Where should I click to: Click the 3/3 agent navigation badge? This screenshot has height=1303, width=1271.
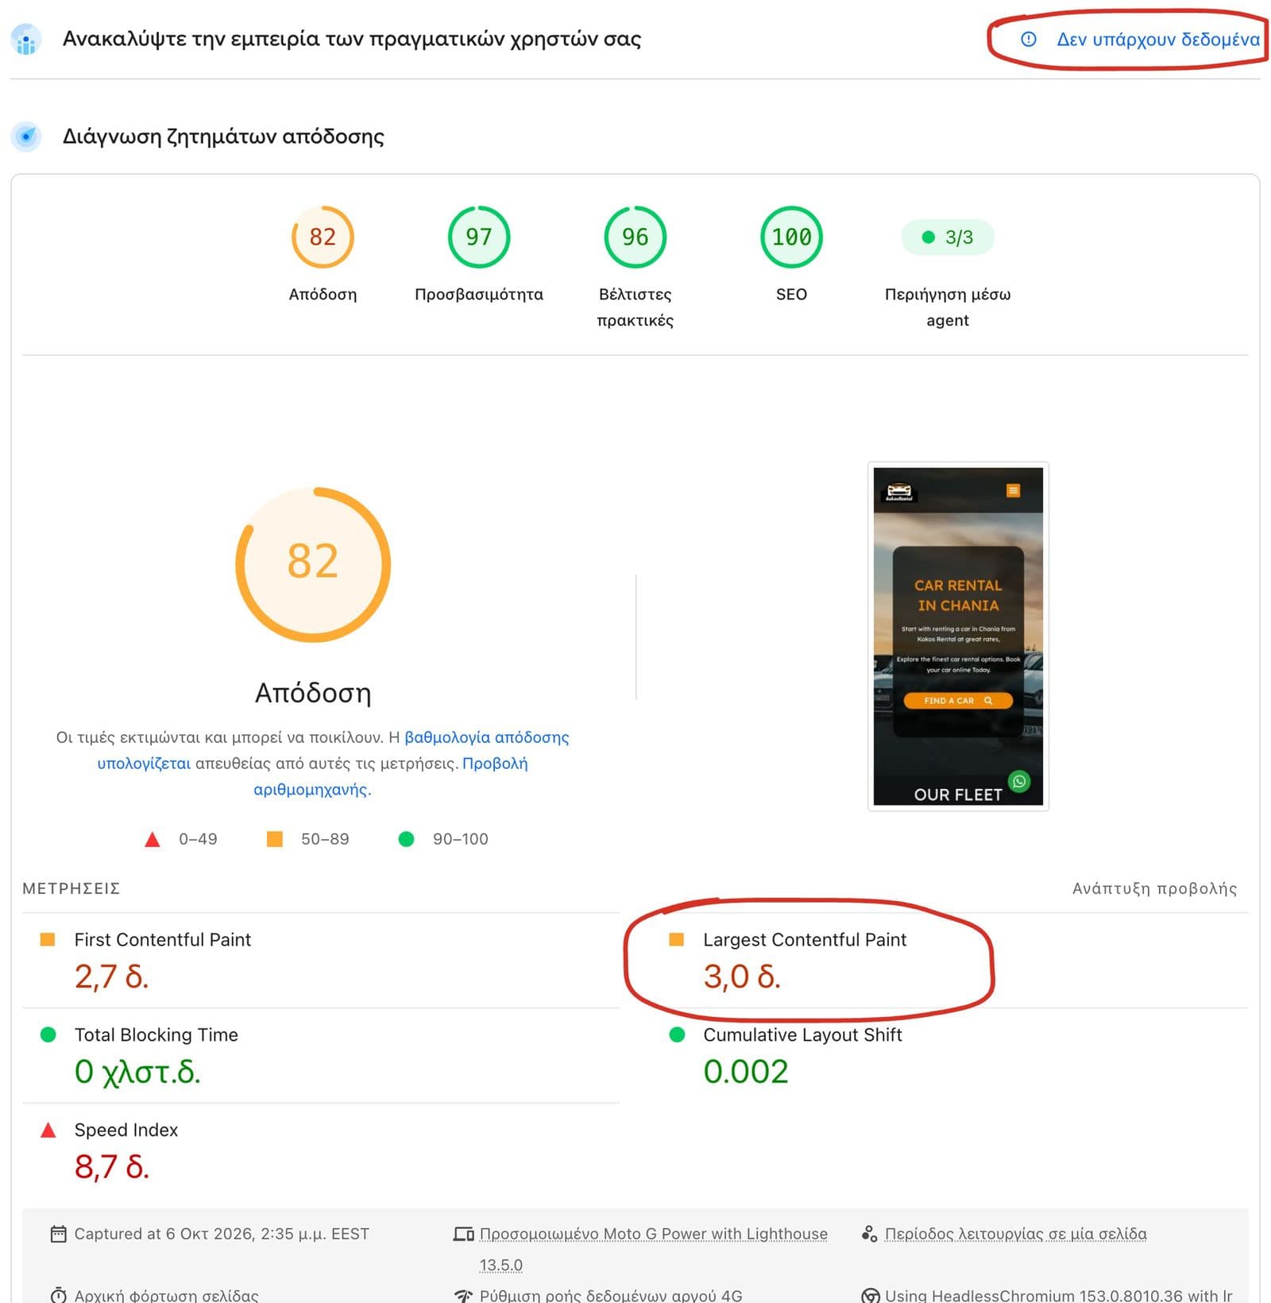[948, 237]
